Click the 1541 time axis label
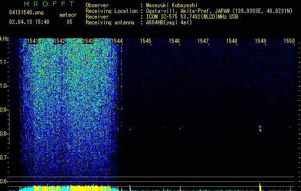This screenshot has width=301, height=191. tap(33, 41)
